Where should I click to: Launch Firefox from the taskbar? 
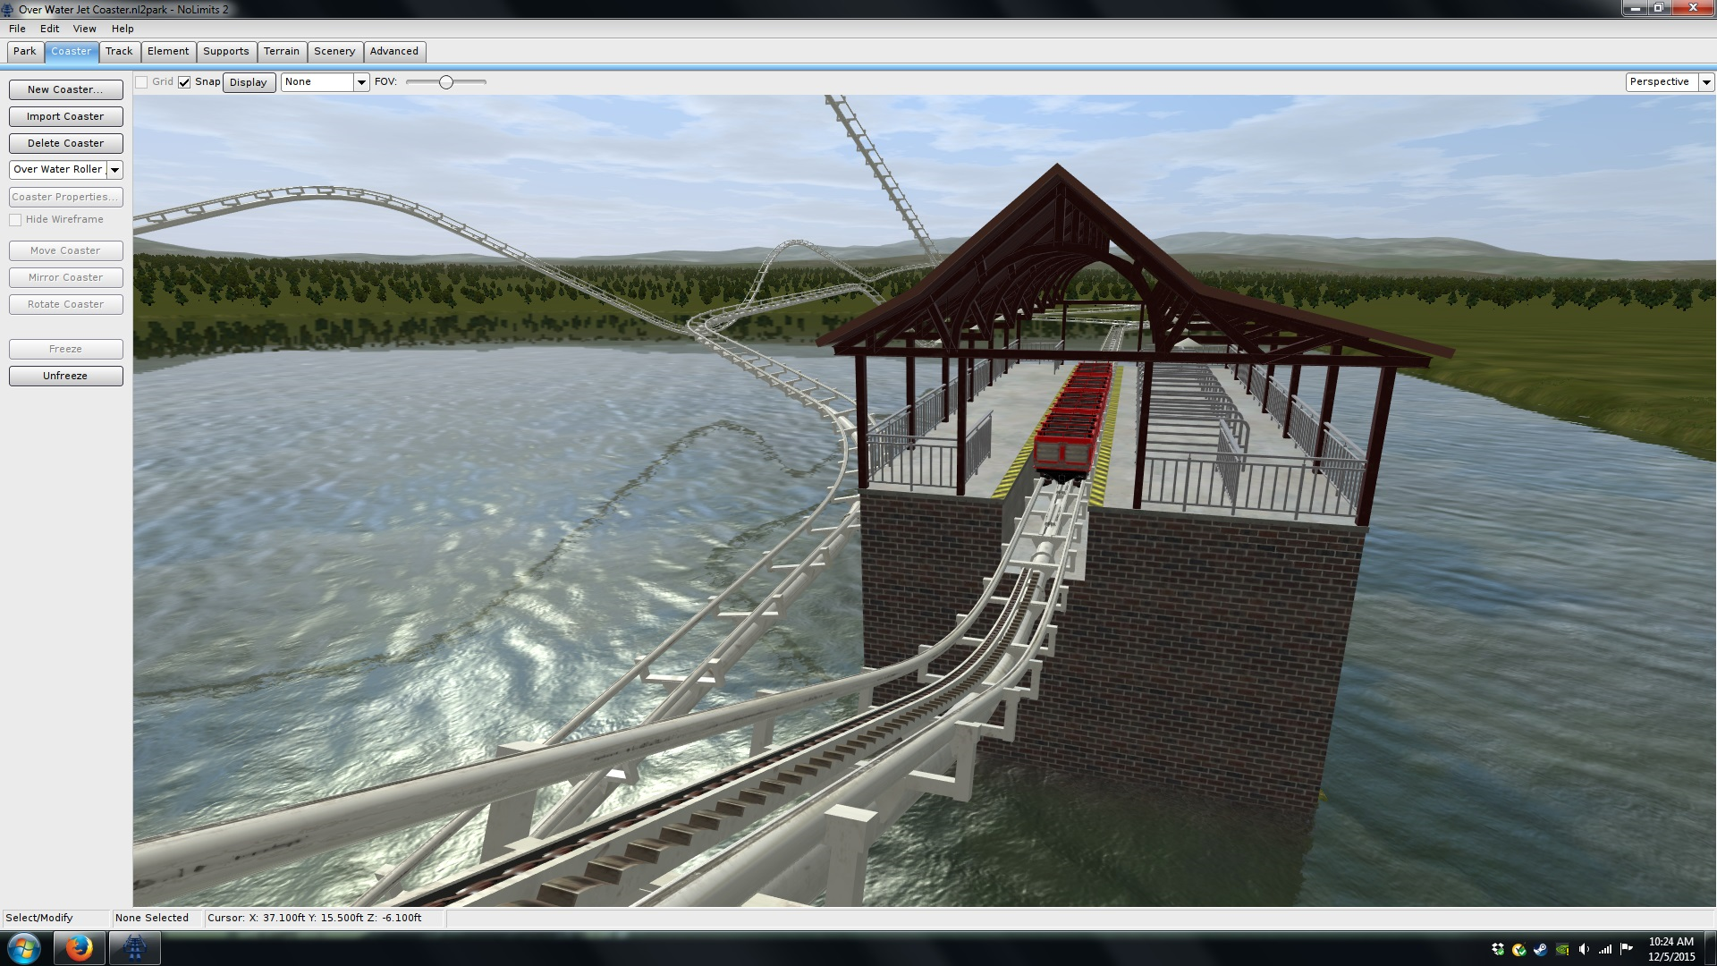(79, 947)
